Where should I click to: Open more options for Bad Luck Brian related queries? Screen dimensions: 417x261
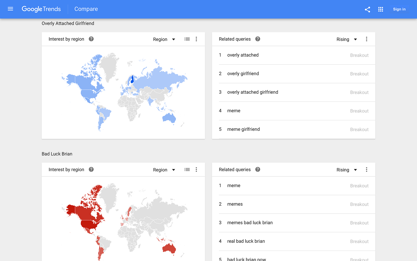[x=366, y=170]
